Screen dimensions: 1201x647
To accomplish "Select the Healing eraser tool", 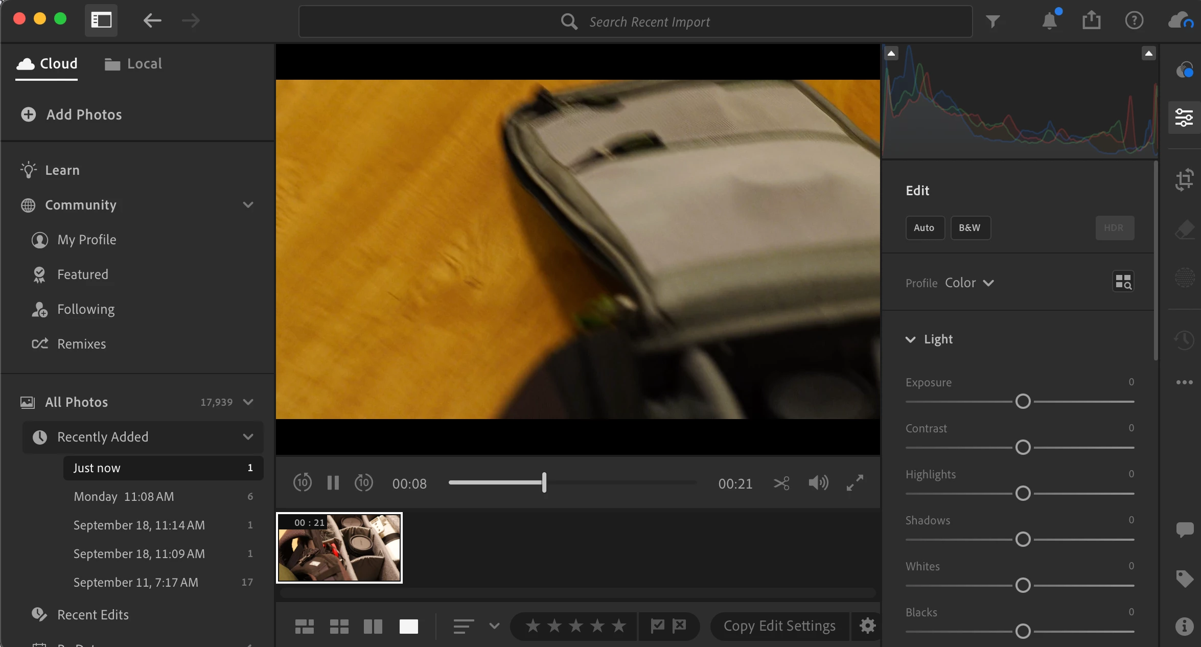I will (1184, 229).
